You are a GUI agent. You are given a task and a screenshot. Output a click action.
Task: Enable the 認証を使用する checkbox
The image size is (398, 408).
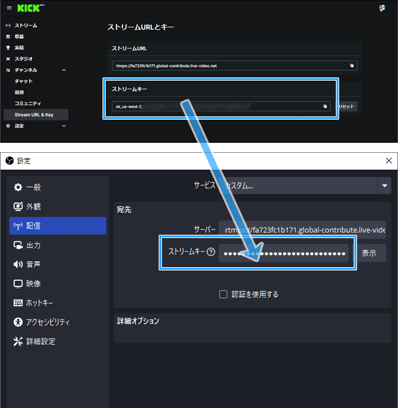(223, 294)
